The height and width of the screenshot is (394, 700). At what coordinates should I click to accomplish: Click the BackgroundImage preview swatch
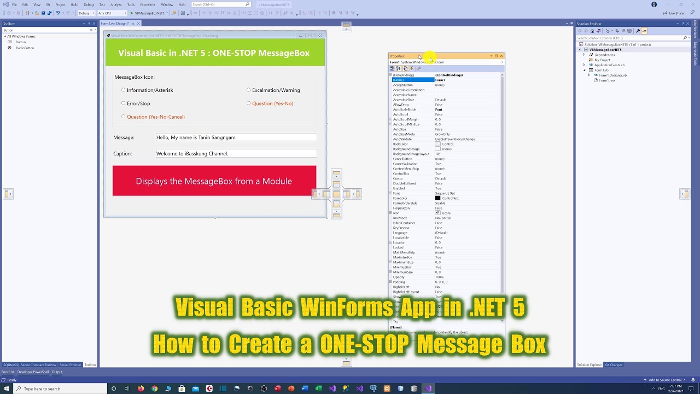coord(437,149)
